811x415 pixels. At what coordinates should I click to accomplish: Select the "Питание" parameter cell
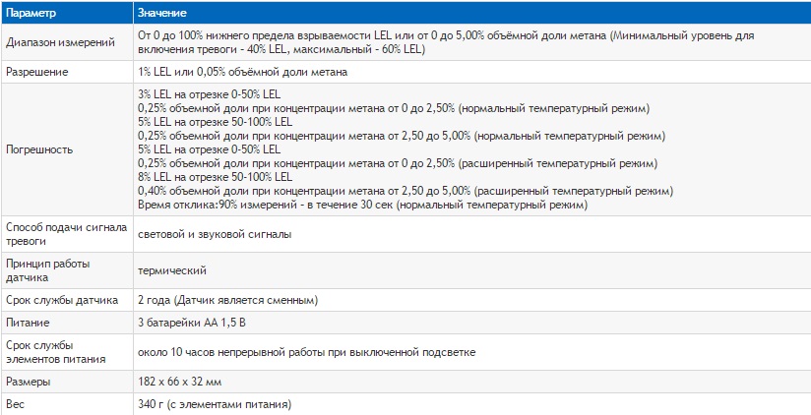point(29,322)
